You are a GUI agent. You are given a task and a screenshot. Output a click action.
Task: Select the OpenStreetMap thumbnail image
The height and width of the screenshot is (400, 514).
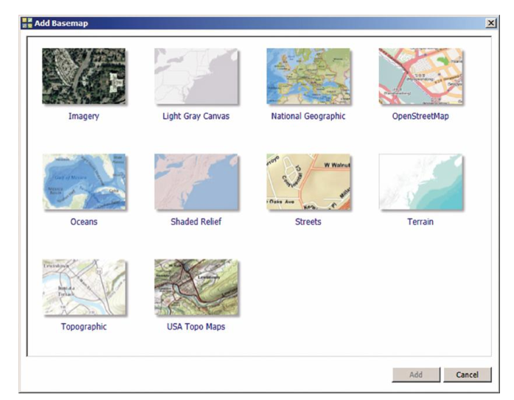420,76
